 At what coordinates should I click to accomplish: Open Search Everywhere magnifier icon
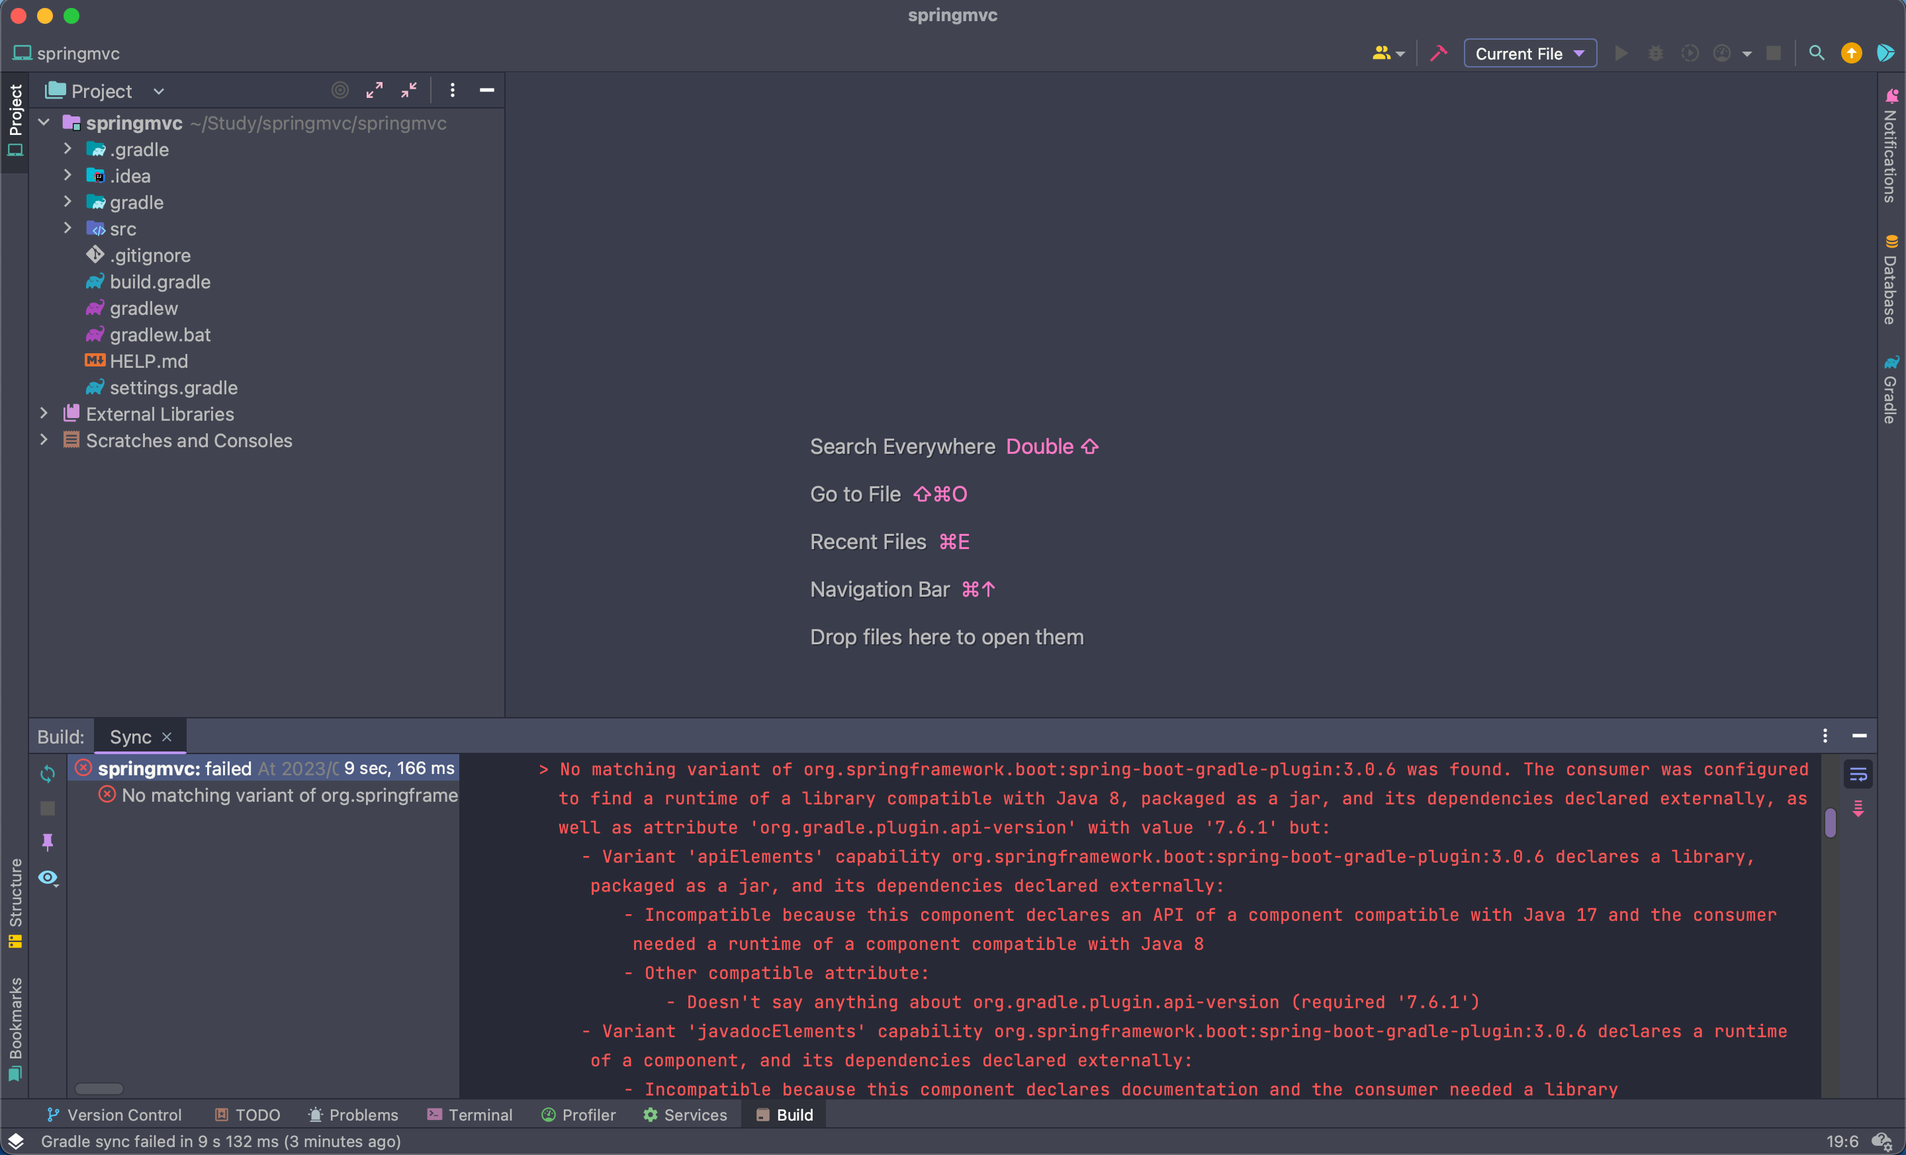pos(1816,54)
